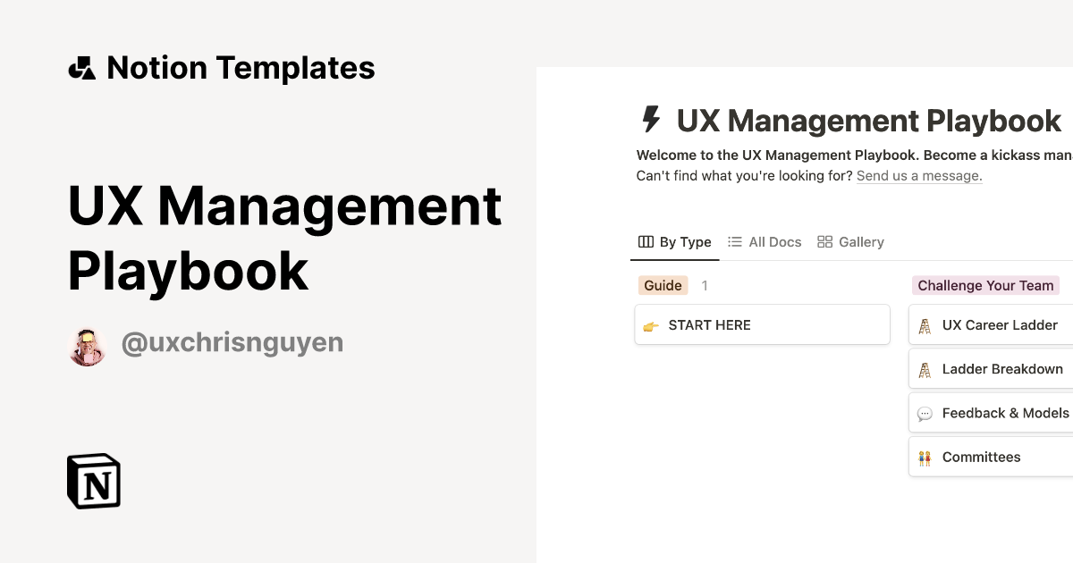
Task: Click the people icon on Committees card
Action: tap(925, 457)
